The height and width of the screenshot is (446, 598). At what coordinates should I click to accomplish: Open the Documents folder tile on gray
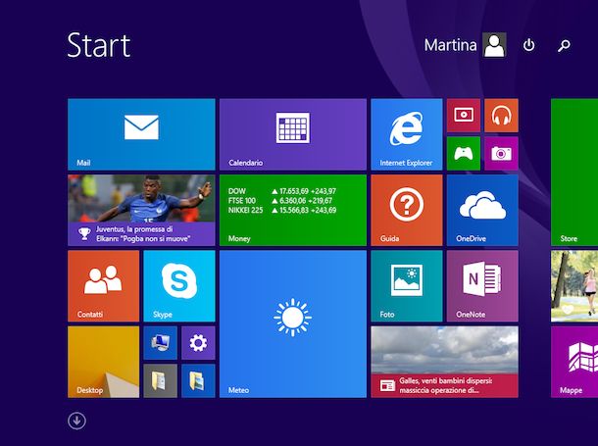tap(160, 380)
